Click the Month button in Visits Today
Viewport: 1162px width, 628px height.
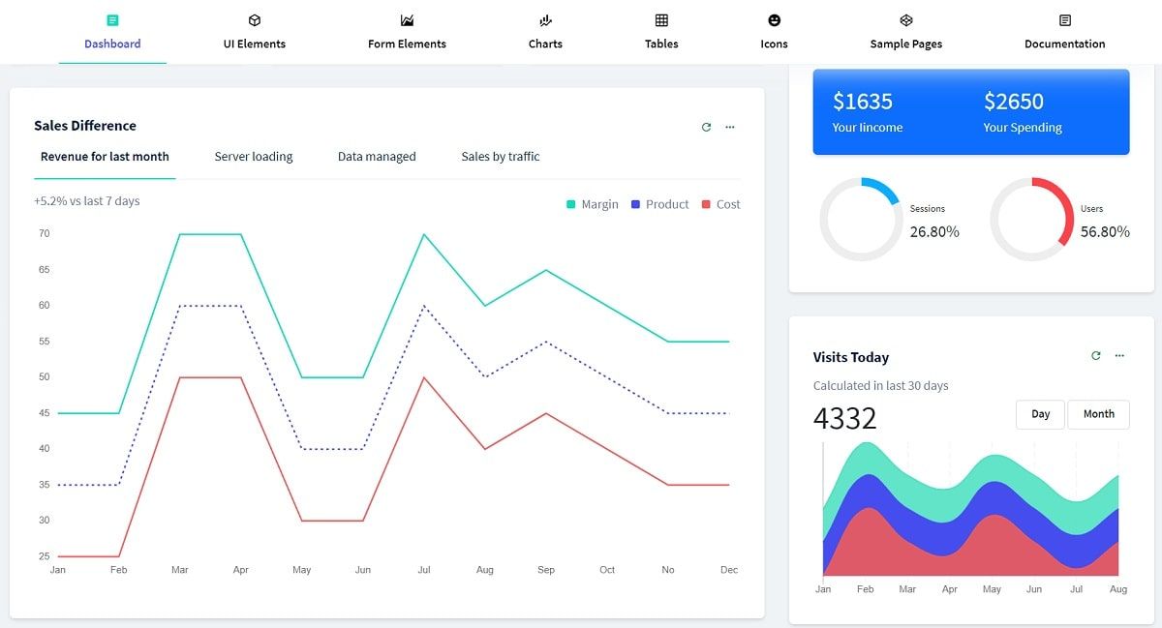[1099, 414]
